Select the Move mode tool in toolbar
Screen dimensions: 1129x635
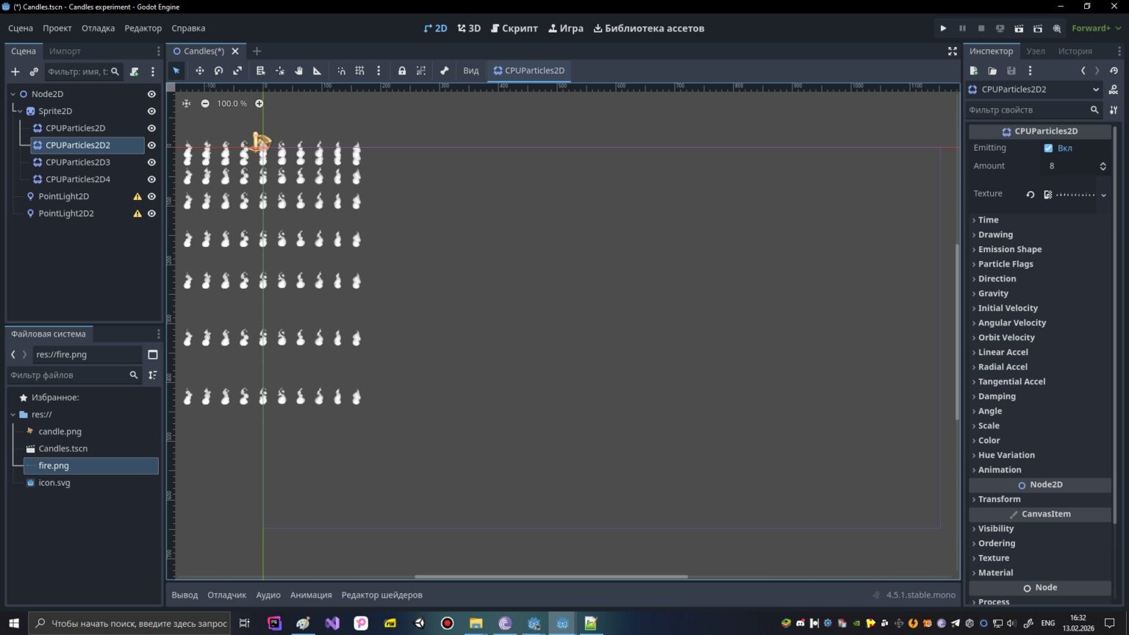(199, 71)
